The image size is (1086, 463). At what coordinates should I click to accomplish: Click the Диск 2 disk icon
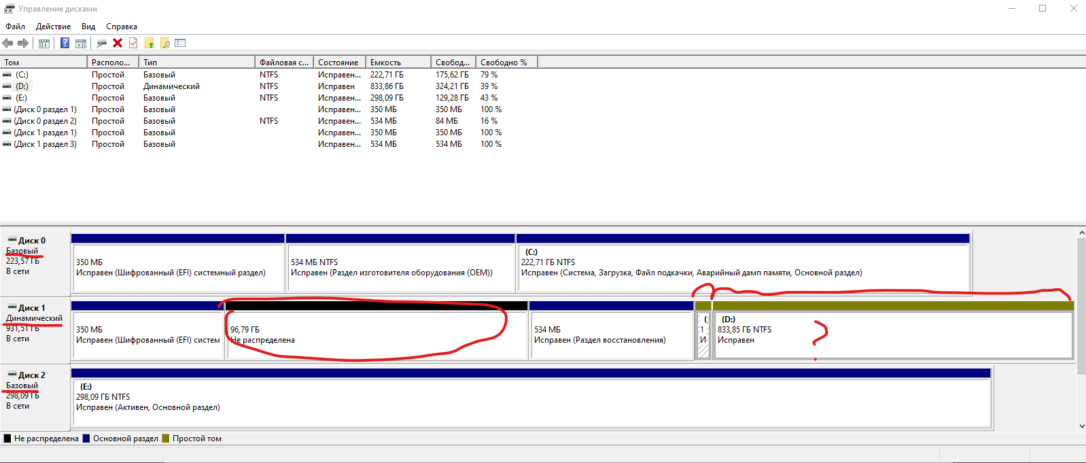(x=12, y=375)
